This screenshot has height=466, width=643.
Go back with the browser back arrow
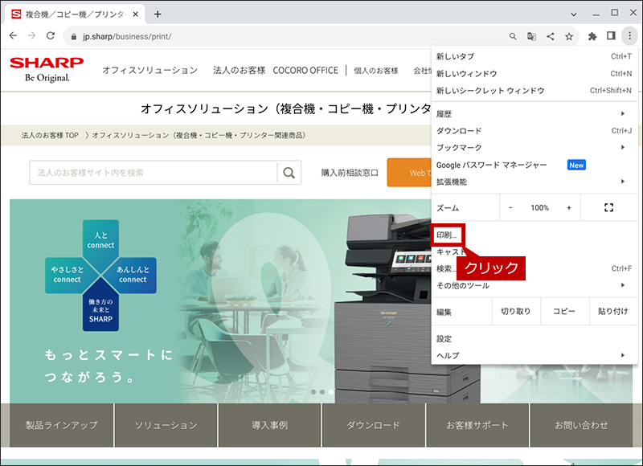coord(13,36)
